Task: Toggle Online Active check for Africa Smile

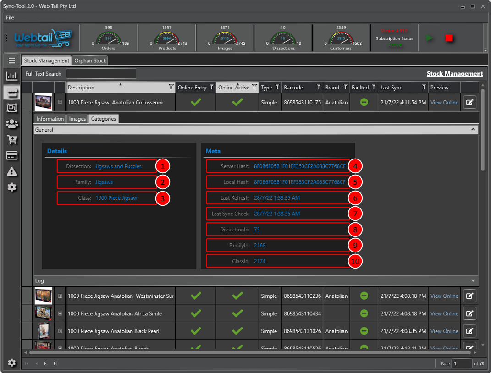Action: coord(237,314)
